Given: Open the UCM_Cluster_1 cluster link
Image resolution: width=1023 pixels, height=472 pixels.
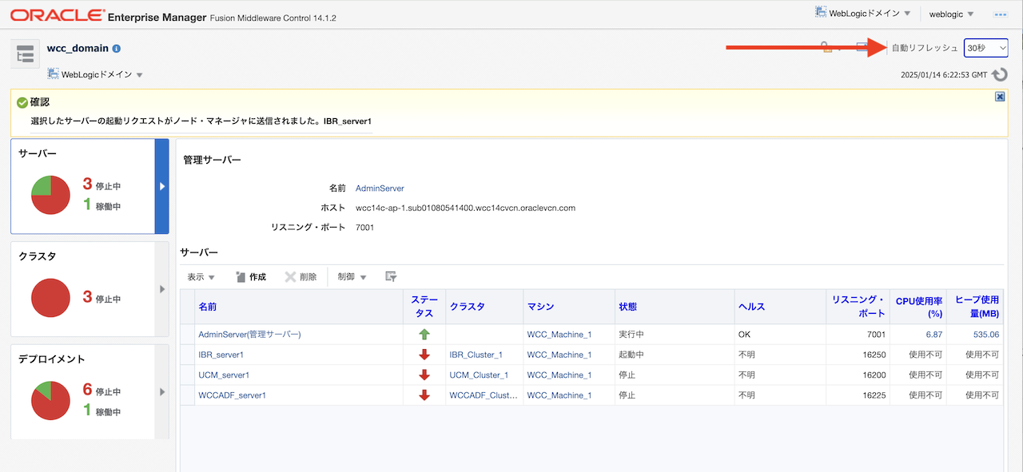Looking at the screenshot, I should tap(479, 375).
